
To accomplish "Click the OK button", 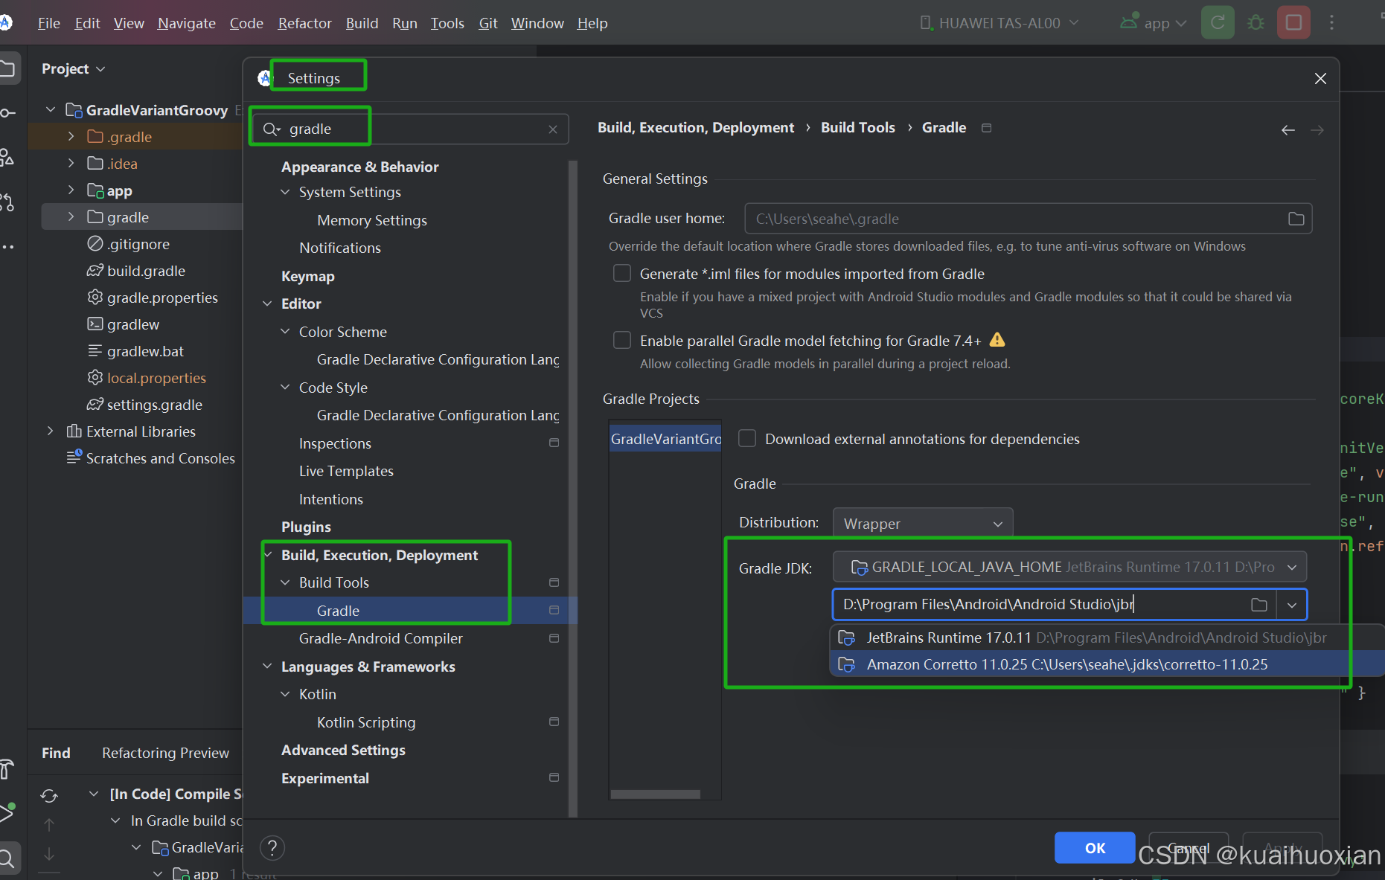I will click(1095, 848).
